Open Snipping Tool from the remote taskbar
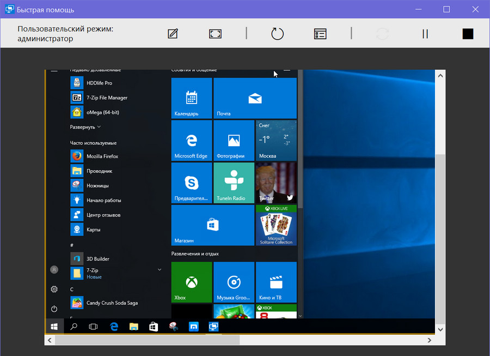The width and height of the screenshot is (490, 356). (174, 327)
